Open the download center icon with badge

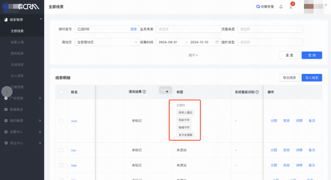pyautogui.click(x=291, y=7)
